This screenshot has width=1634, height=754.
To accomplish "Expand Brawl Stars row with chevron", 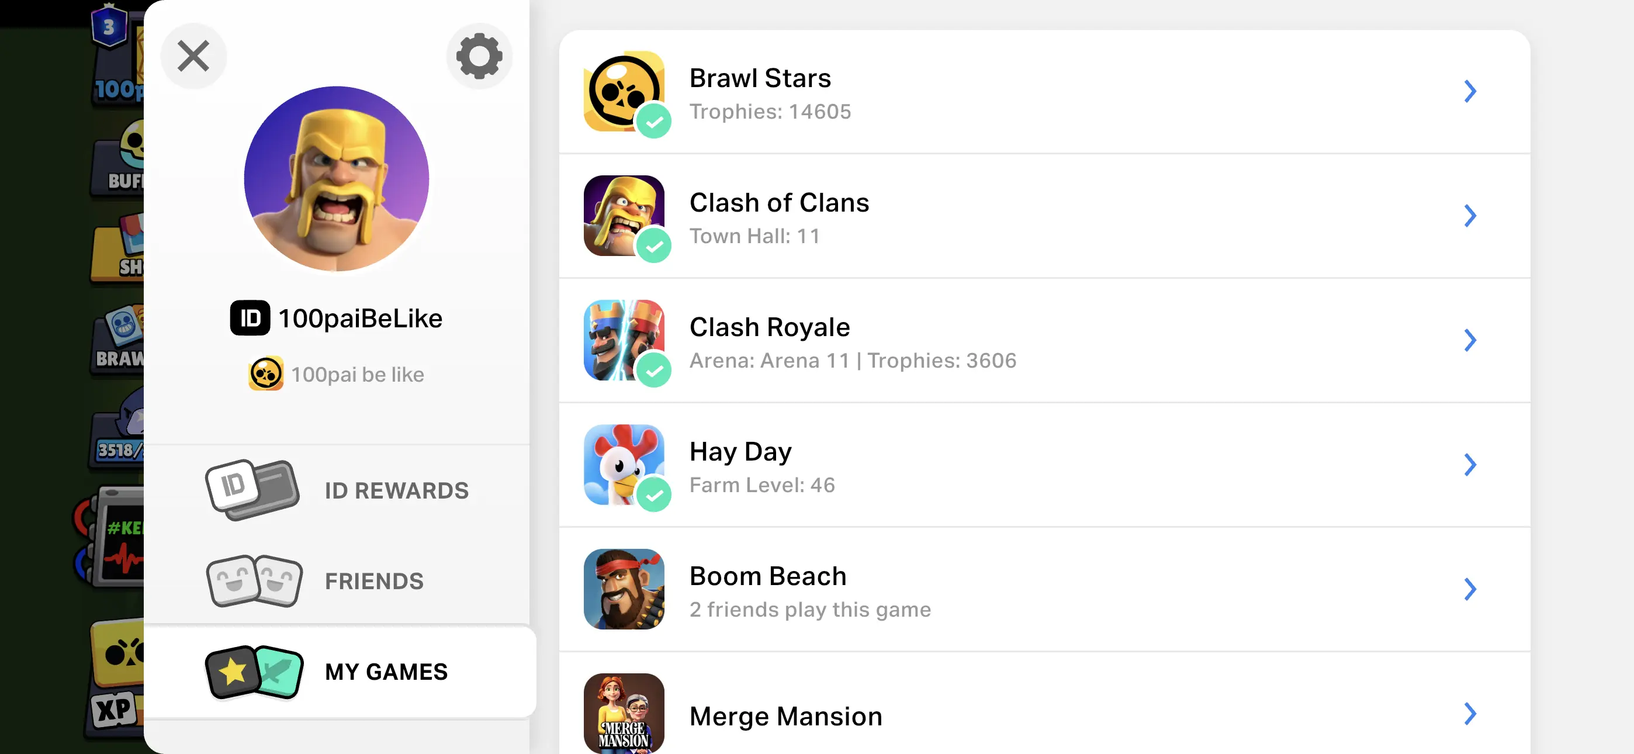I will point(1470,91).
